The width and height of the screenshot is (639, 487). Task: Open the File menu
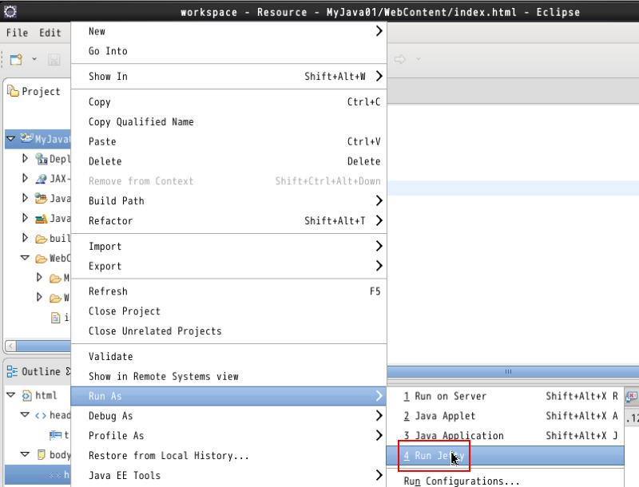[17, 33]
